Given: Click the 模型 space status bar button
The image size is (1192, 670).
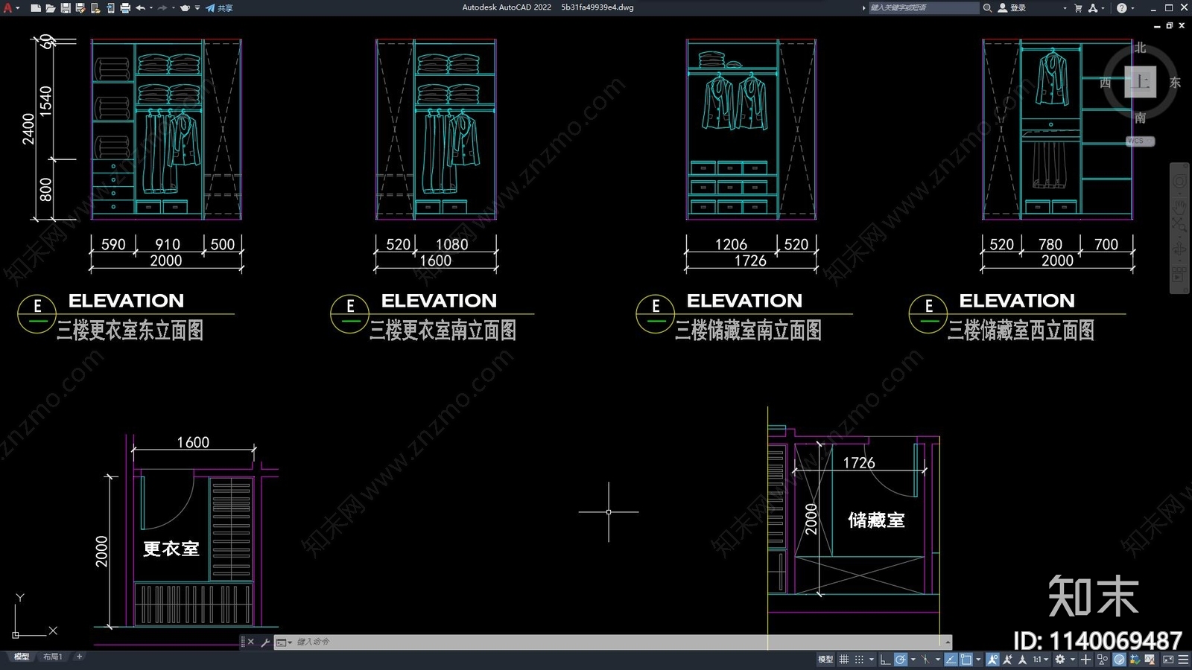Looking at the screenshot, I should (x=825, y=660).
